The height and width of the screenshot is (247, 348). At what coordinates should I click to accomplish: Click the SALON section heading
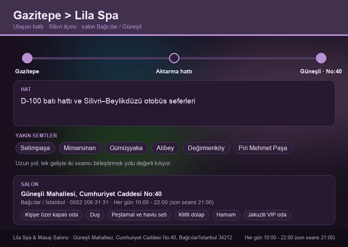29,184
